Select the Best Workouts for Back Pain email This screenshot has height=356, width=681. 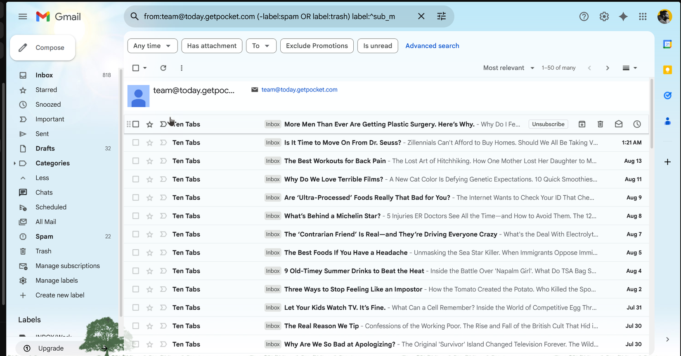[x=136, y=161]
